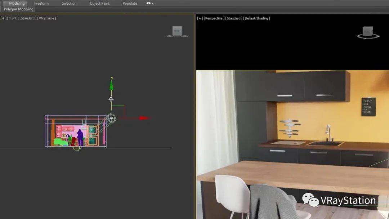The width and height of the screenshot is (389, 219).
Task: Switch to the Object Paint ribbon tab
Action: (99, 4)
